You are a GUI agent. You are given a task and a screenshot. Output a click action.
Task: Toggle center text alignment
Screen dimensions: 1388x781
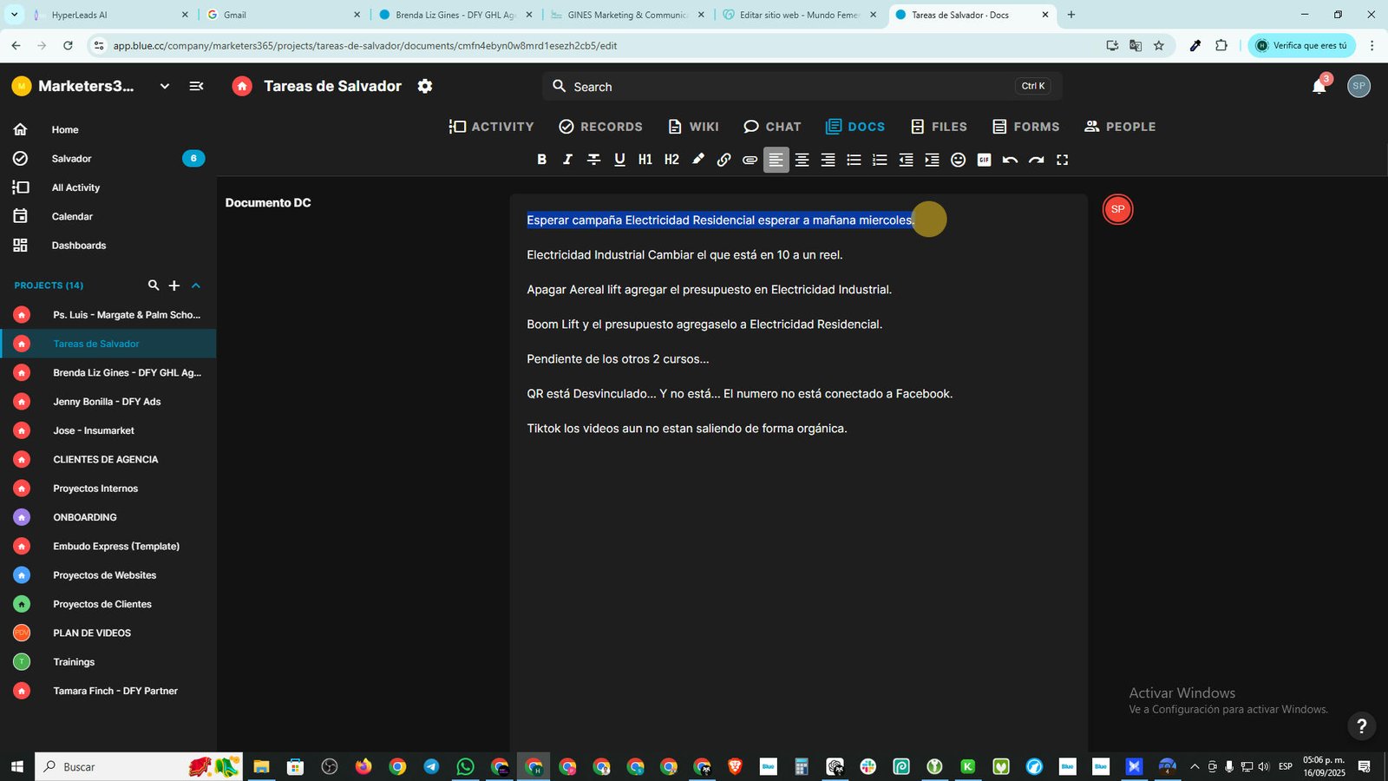point(802,160)
